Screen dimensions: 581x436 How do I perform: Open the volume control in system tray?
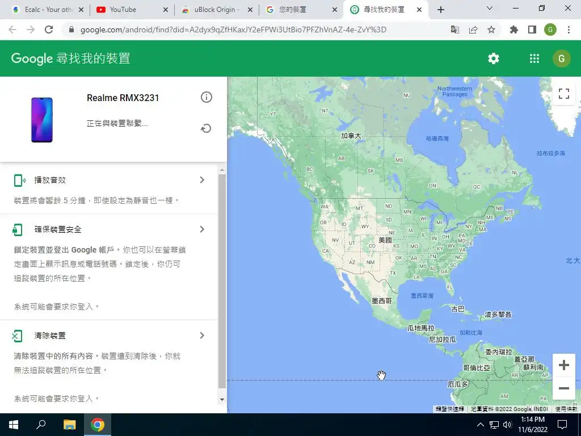[x=507, y=425]
